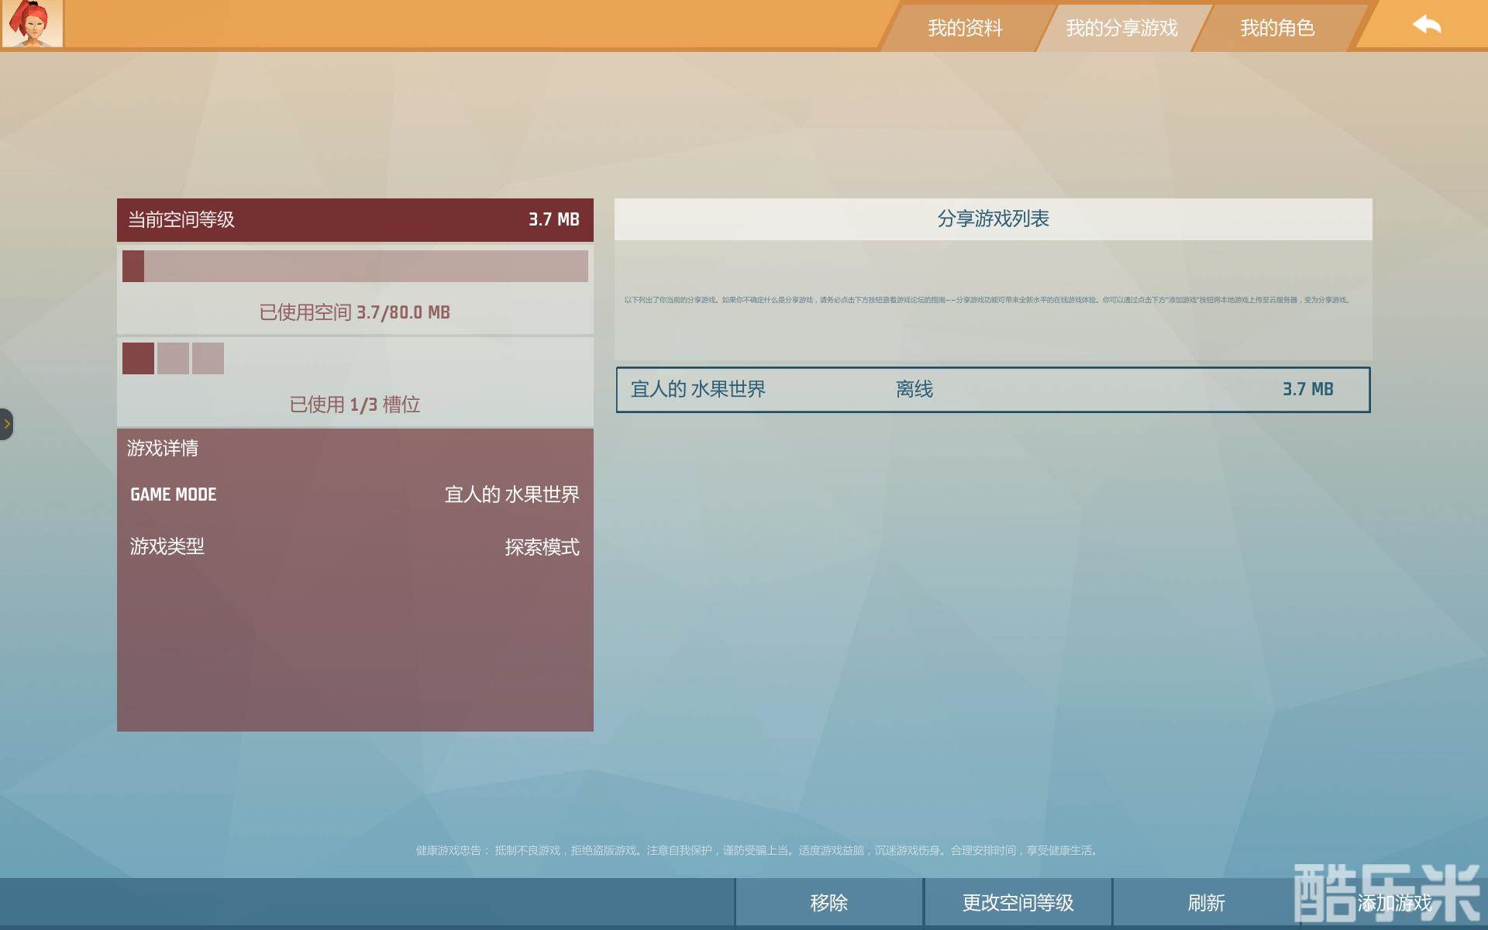Select the 宜人的 水果世界 game row
This screenshot has width=1488, height=930.
[993, 389]
